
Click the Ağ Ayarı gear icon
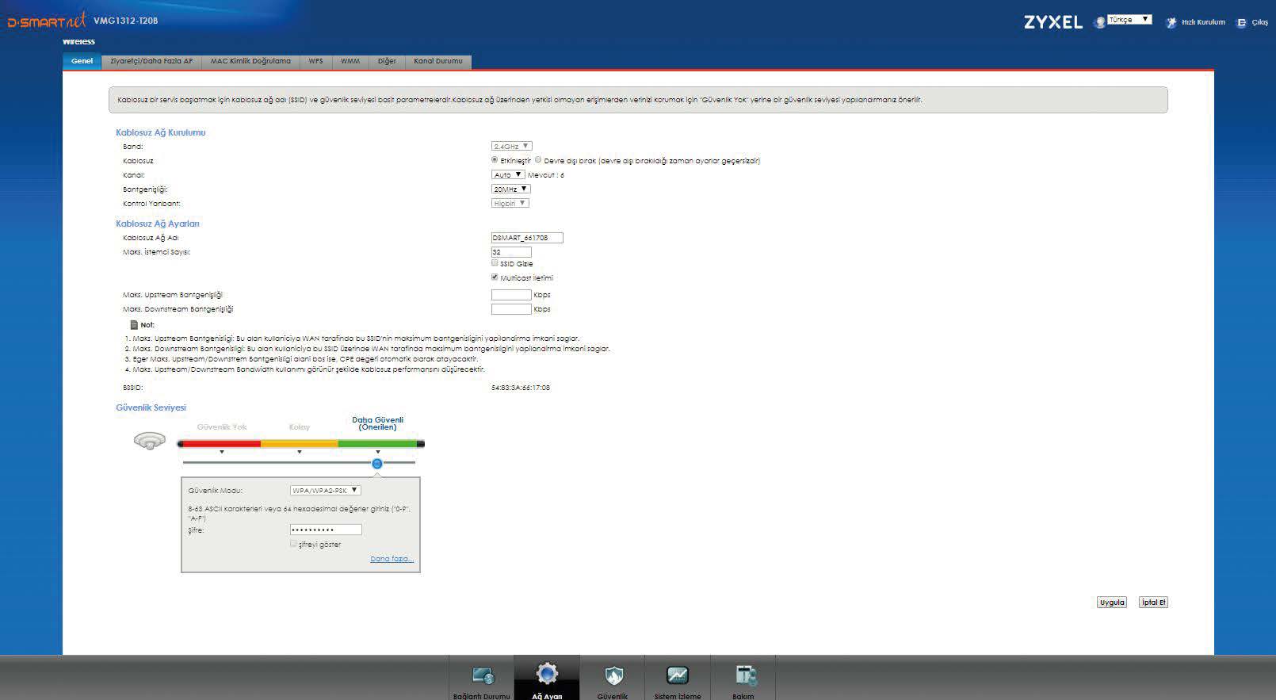[547, 675]
